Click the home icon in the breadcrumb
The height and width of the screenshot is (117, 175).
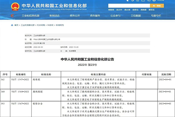tap(12, 25)
